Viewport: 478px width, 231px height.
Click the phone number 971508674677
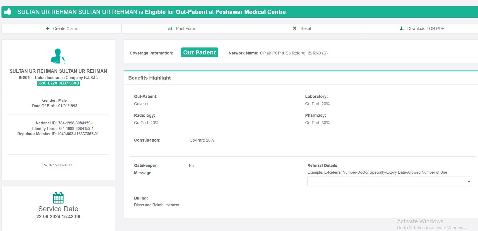pyautogui.click(x=60, y=165)
